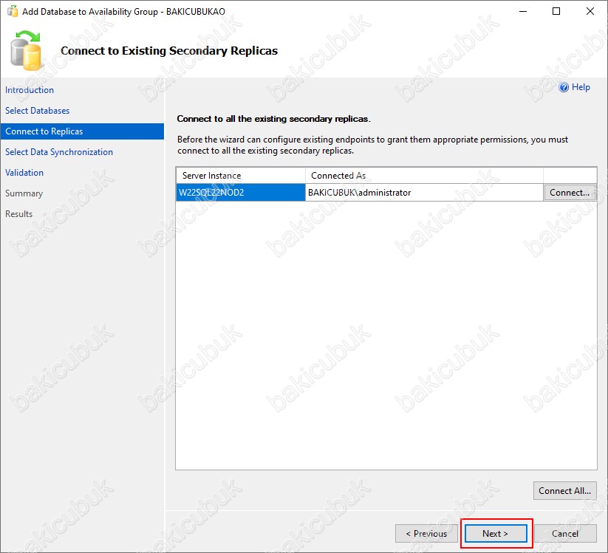Screen dimensions: 608x553
Task: Open the Validation step
Action: pyautogui.click(x=24, y=173)
